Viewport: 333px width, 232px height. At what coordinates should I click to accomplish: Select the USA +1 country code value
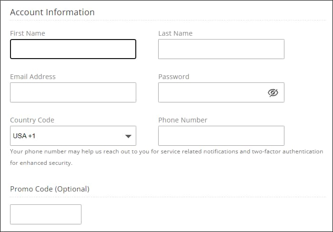tap(25, 136)
